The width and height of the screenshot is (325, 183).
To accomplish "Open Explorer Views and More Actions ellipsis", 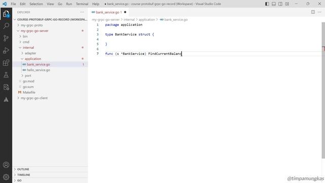I will coord(82,12).
